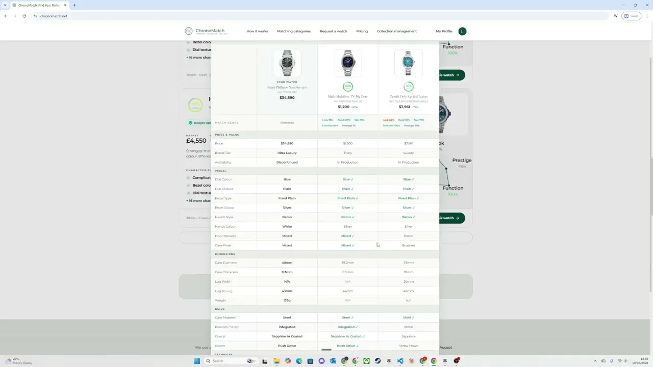Open the Xbox app from the taskbar
The height and width of the screenshot is (367, 653).
[366, 361]
